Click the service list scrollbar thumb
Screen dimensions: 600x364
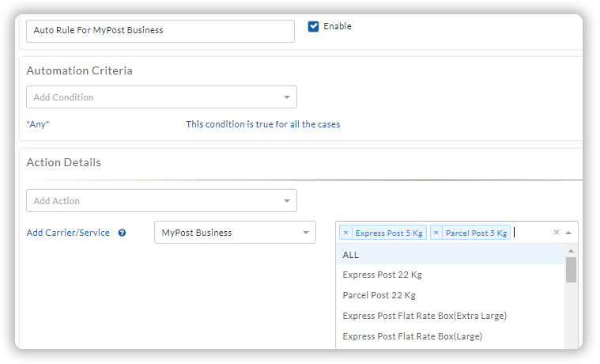tap(571, 270)
